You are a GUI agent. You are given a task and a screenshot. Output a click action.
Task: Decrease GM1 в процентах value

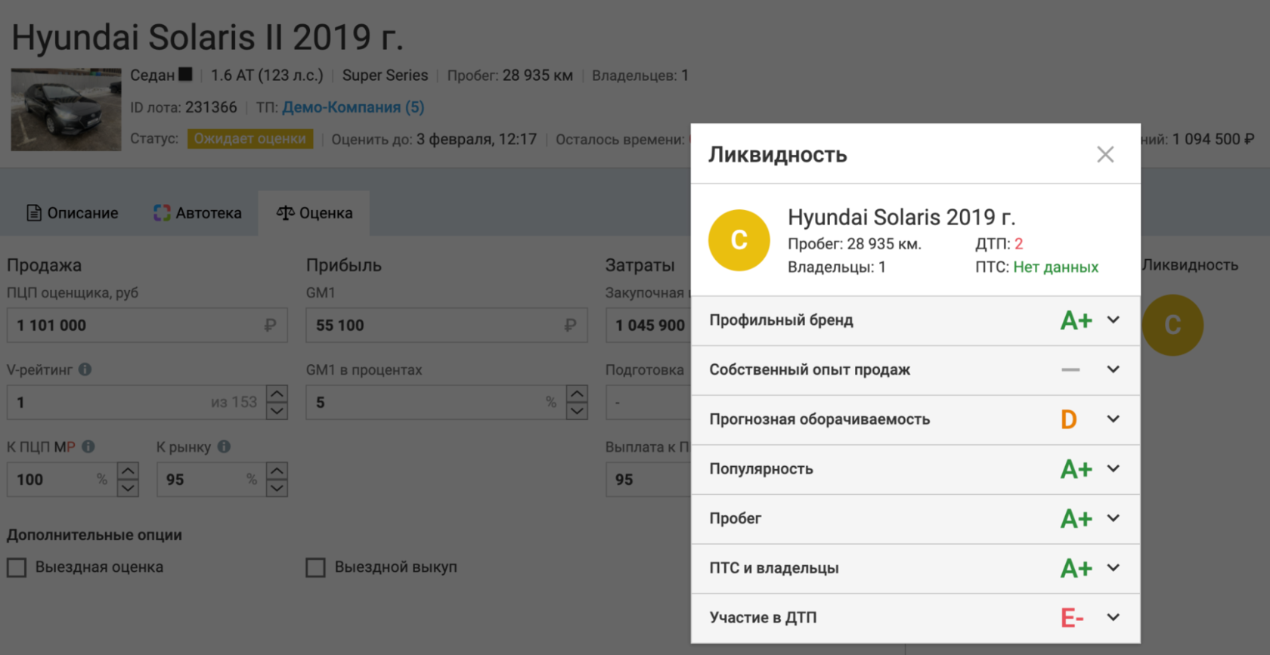pos(577,410)
